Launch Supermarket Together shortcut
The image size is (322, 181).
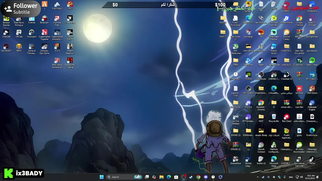(45, 35)
